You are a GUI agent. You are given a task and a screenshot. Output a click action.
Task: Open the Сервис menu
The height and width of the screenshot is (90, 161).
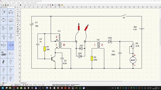18,3
